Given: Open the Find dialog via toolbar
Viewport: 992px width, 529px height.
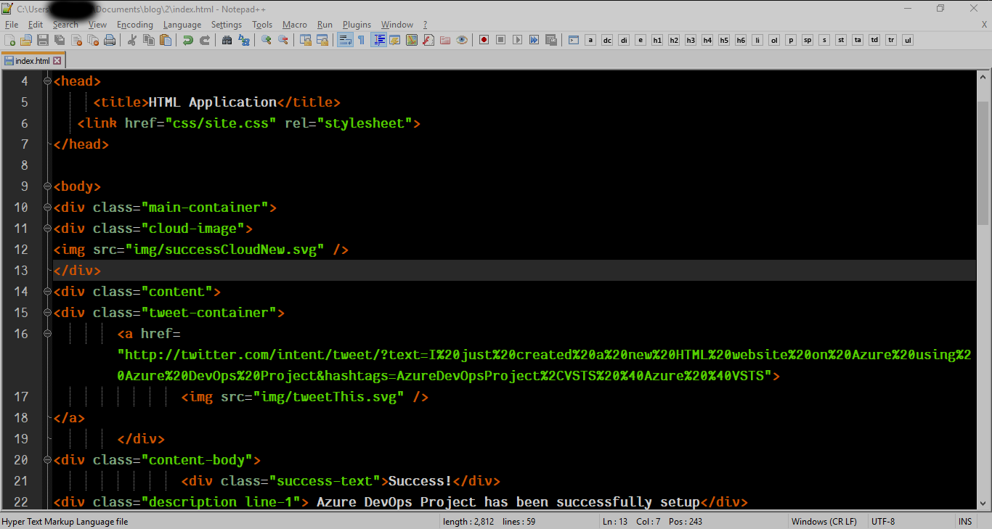Looking at the screenshot, I should click(227, 40).
